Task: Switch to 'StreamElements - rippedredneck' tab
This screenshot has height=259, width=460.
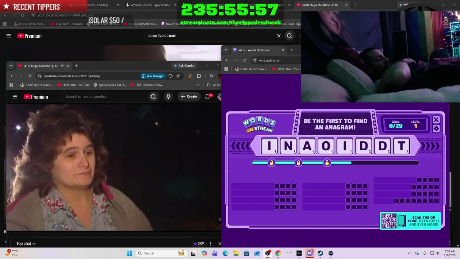Action: pyautogui.click(x=151, y=5)
